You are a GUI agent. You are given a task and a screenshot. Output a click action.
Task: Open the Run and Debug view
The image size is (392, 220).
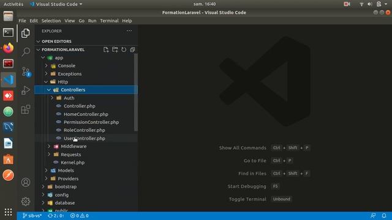(x=26, y=90)
